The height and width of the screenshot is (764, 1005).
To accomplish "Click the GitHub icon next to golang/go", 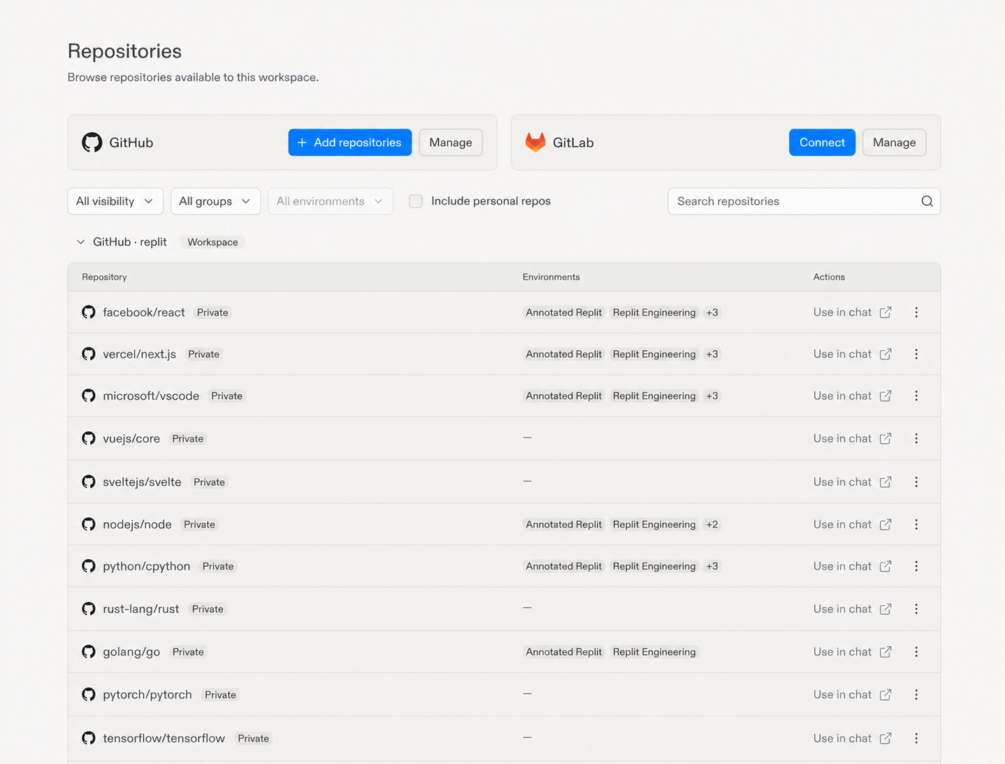I will 89,651.
